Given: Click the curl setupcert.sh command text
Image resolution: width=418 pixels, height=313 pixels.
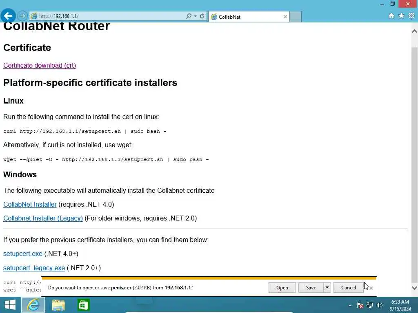Looking at the screenshot, I should (x=85, y=132).
